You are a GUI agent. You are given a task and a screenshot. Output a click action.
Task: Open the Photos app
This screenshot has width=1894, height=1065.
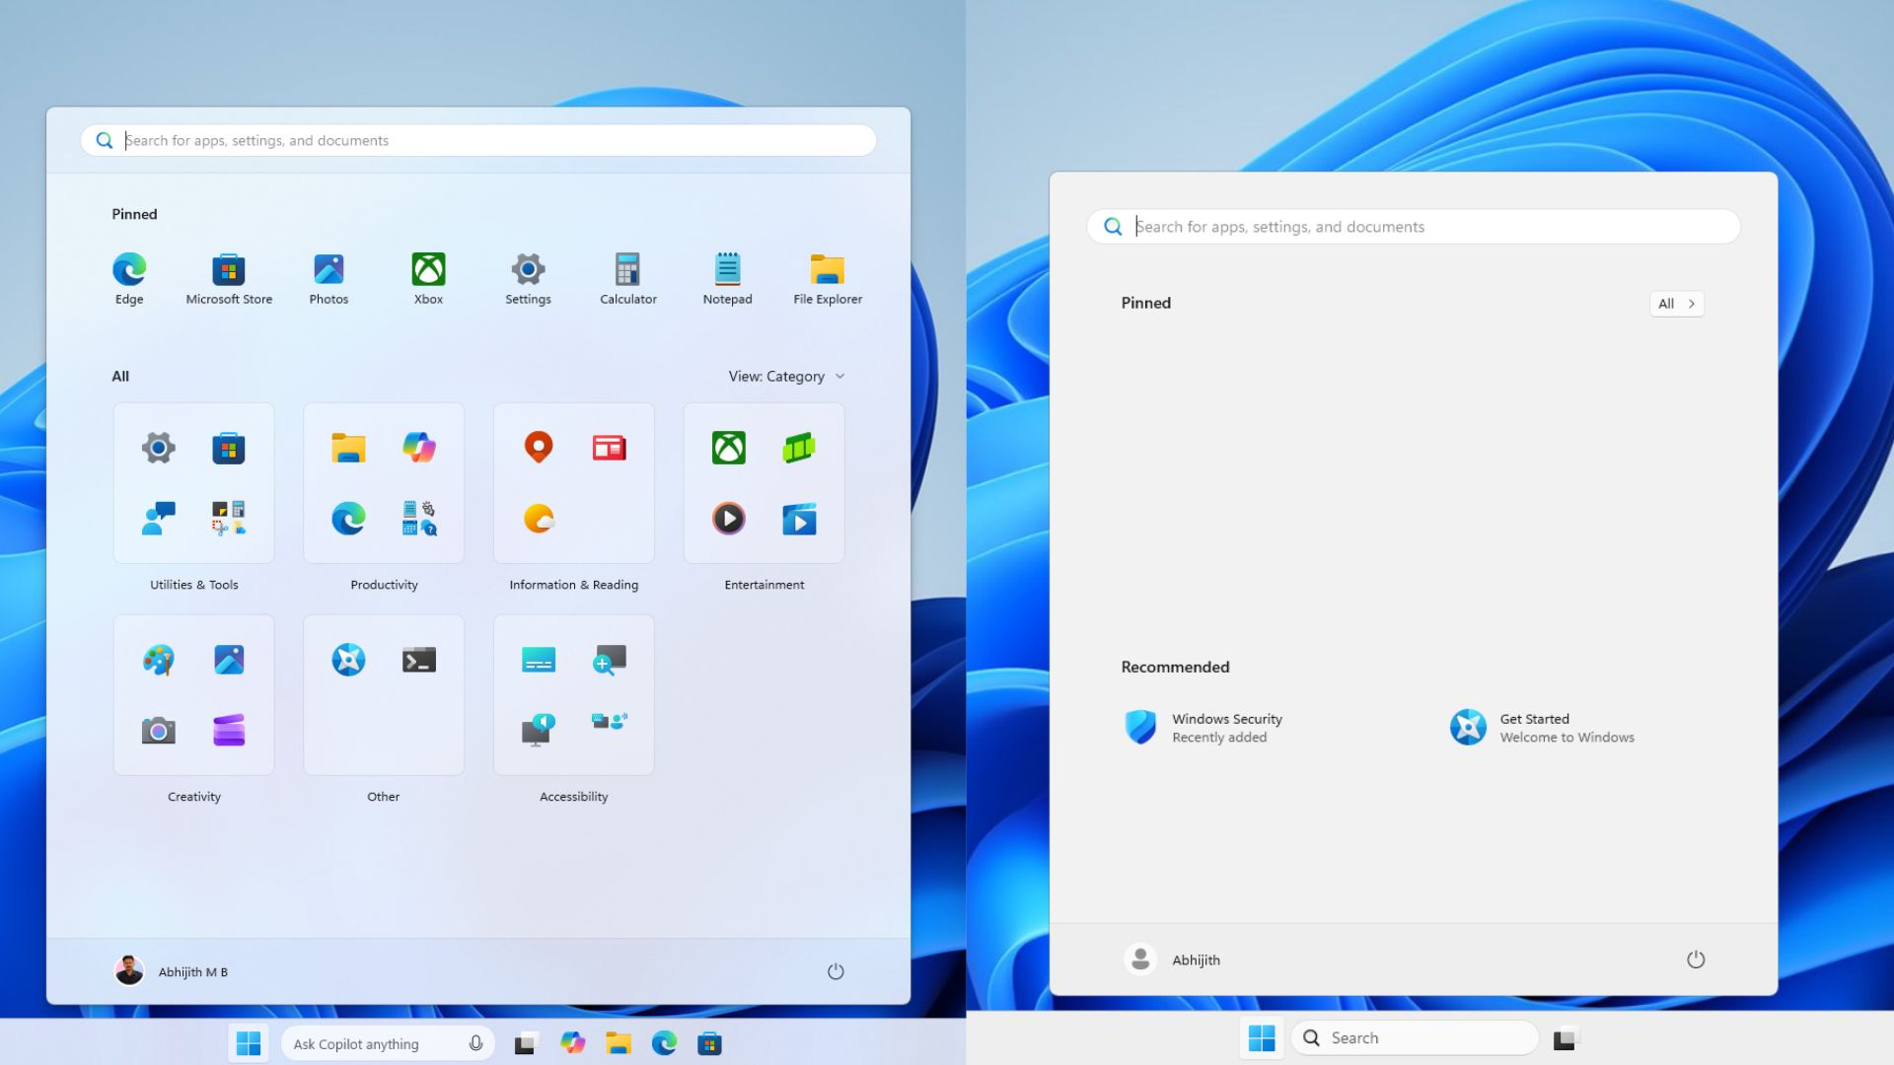[x=328, y=270]
